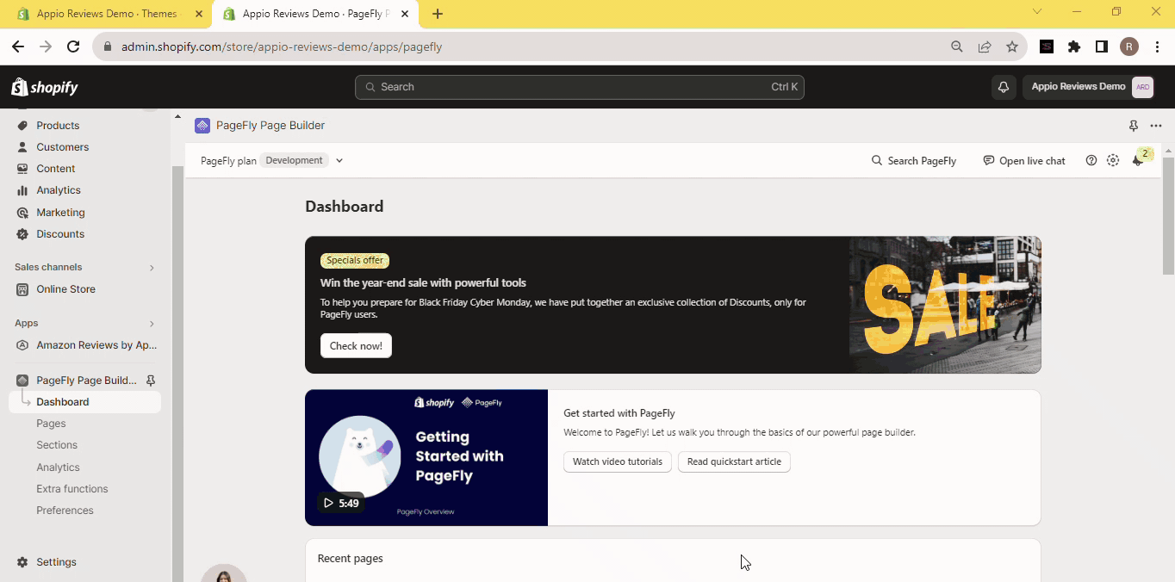1175x582 pixels.
Task: Click the PageFly help question-mark icon
Action: (1091, 160)
